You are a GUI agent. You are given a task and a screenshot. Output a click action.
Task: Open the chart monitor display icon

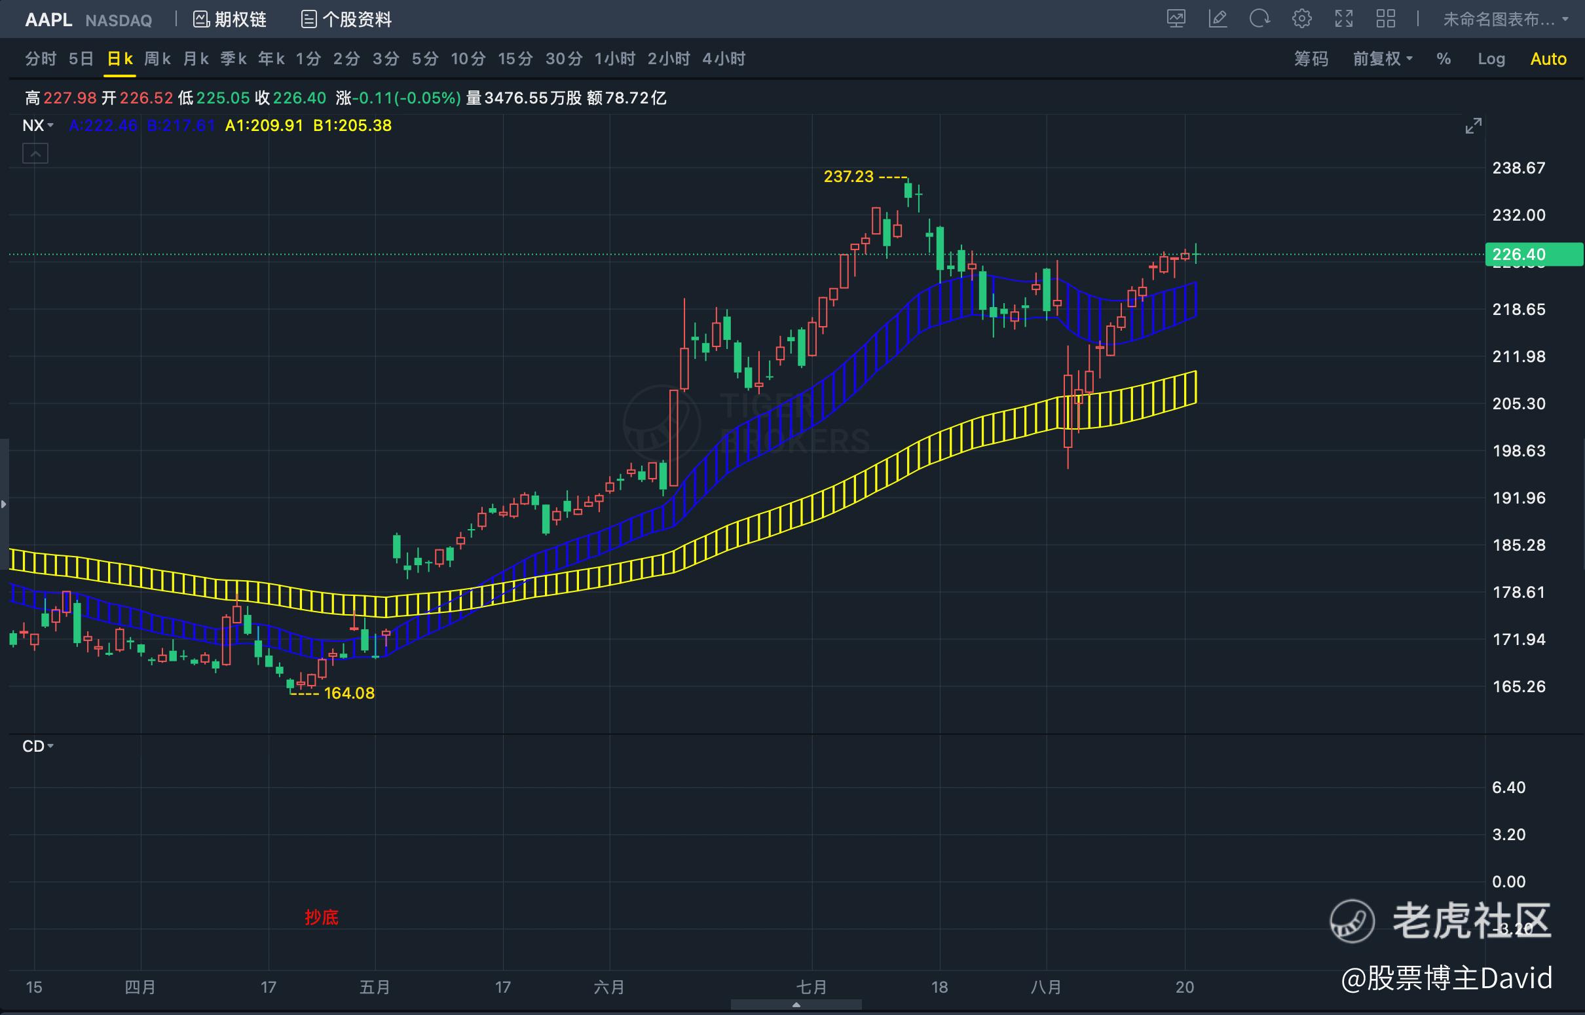tap(1176, 18)
